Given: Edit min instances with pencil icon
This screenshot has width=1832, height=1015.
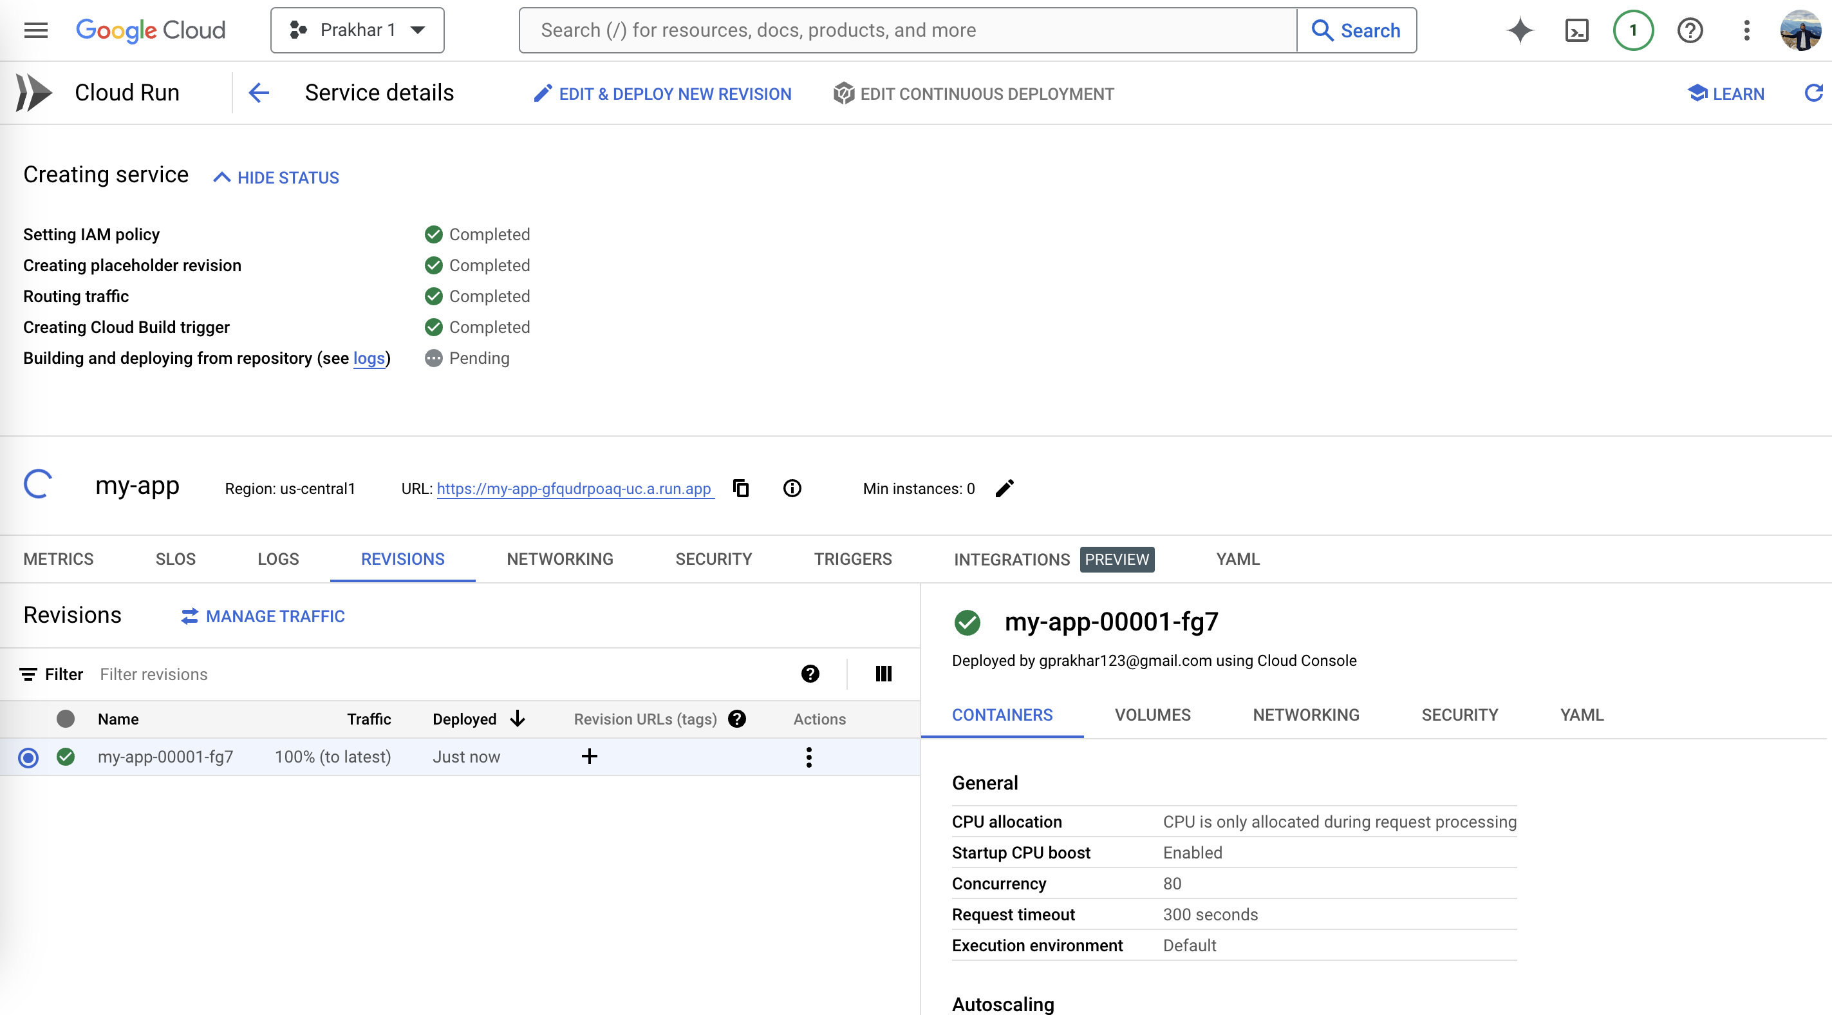Looking at the screenshot, I should pyautogui.click(x=1004, y=488).
